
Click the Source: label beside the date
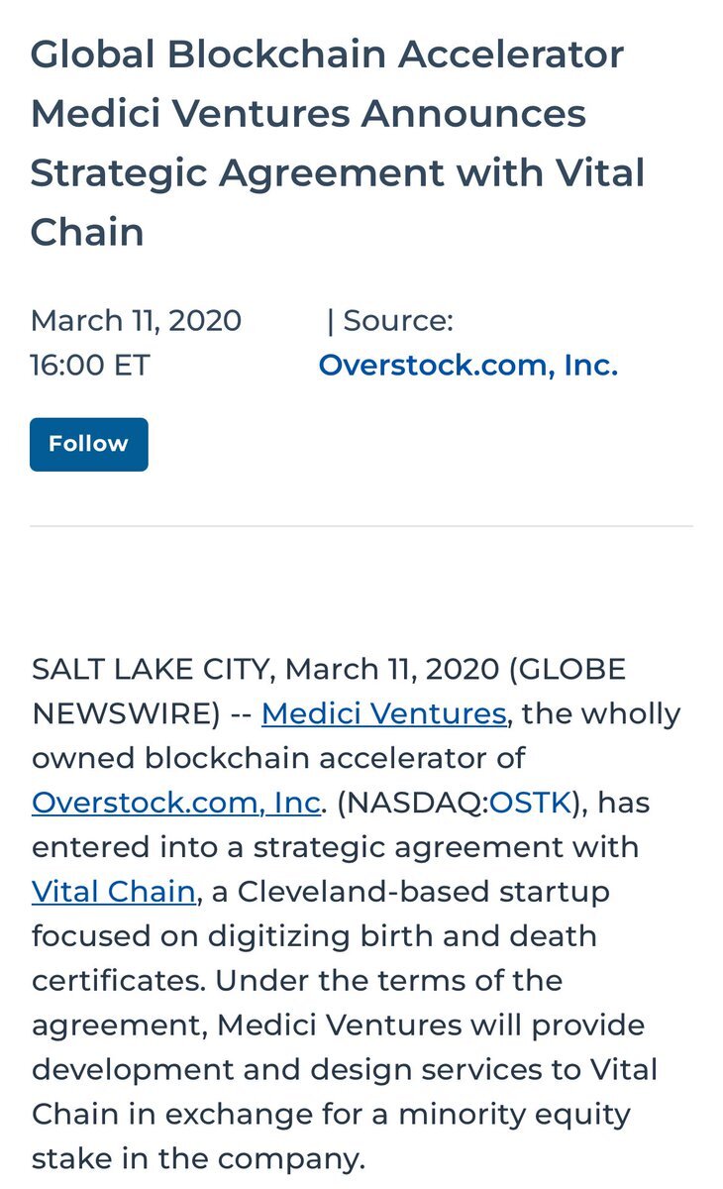coord(389,321)
